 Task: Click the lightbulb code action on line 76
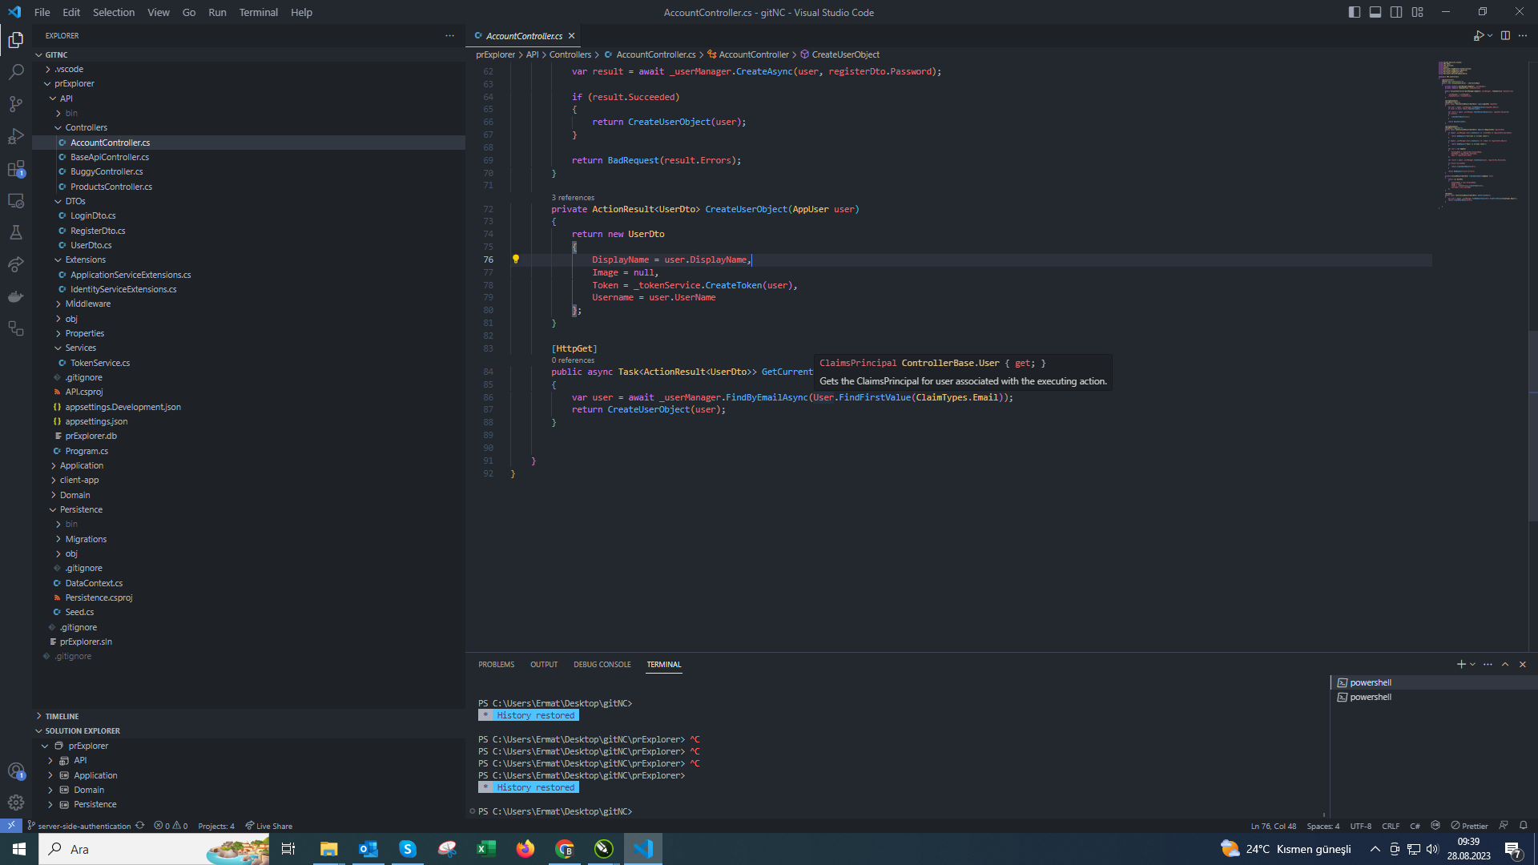[516, 259]
